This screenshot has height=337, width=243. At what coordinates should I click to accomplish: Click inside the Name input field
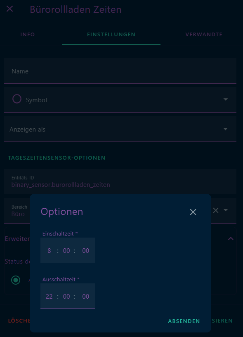pyautogui.click(x=120, y=71)
